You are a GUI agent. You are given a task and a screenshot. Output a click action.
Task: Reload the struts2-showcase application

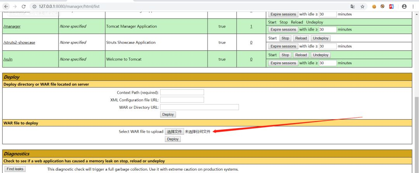point(301,38)
